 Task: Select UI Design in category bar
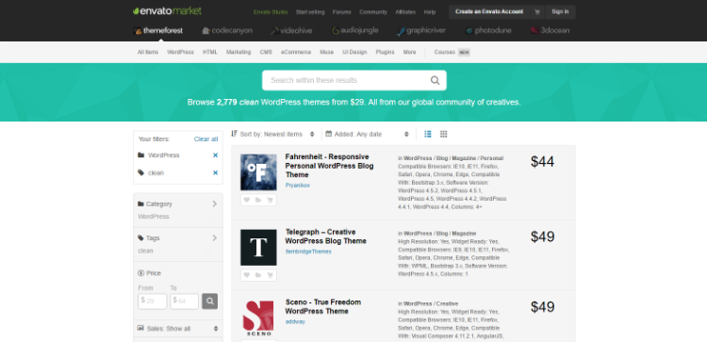354,52
